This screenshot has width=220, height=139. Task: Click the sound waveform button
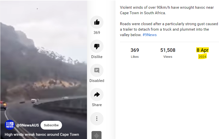click(x=96, y=135)
